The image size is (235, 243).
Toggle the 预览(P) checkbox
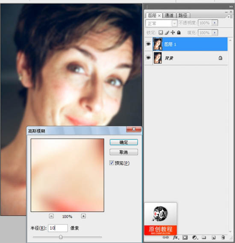point(112,163)
